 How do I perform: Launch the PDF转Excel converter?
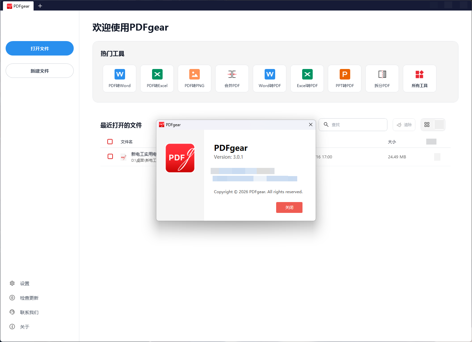(x=157, y=79)
